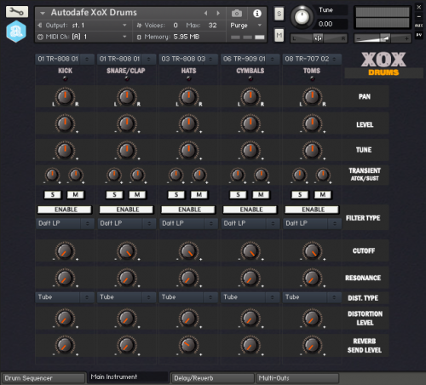426x385 pixels.
Task: Mute the Kick channel
Action: 76,195
